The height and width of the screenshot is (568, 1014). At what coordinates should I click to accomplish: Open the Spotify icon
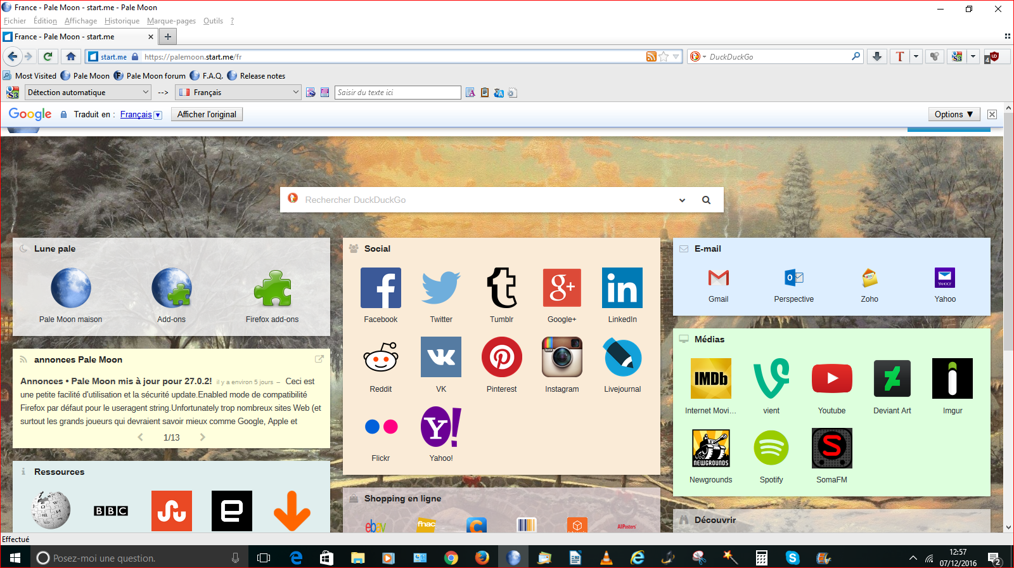(x=771, y=448)
